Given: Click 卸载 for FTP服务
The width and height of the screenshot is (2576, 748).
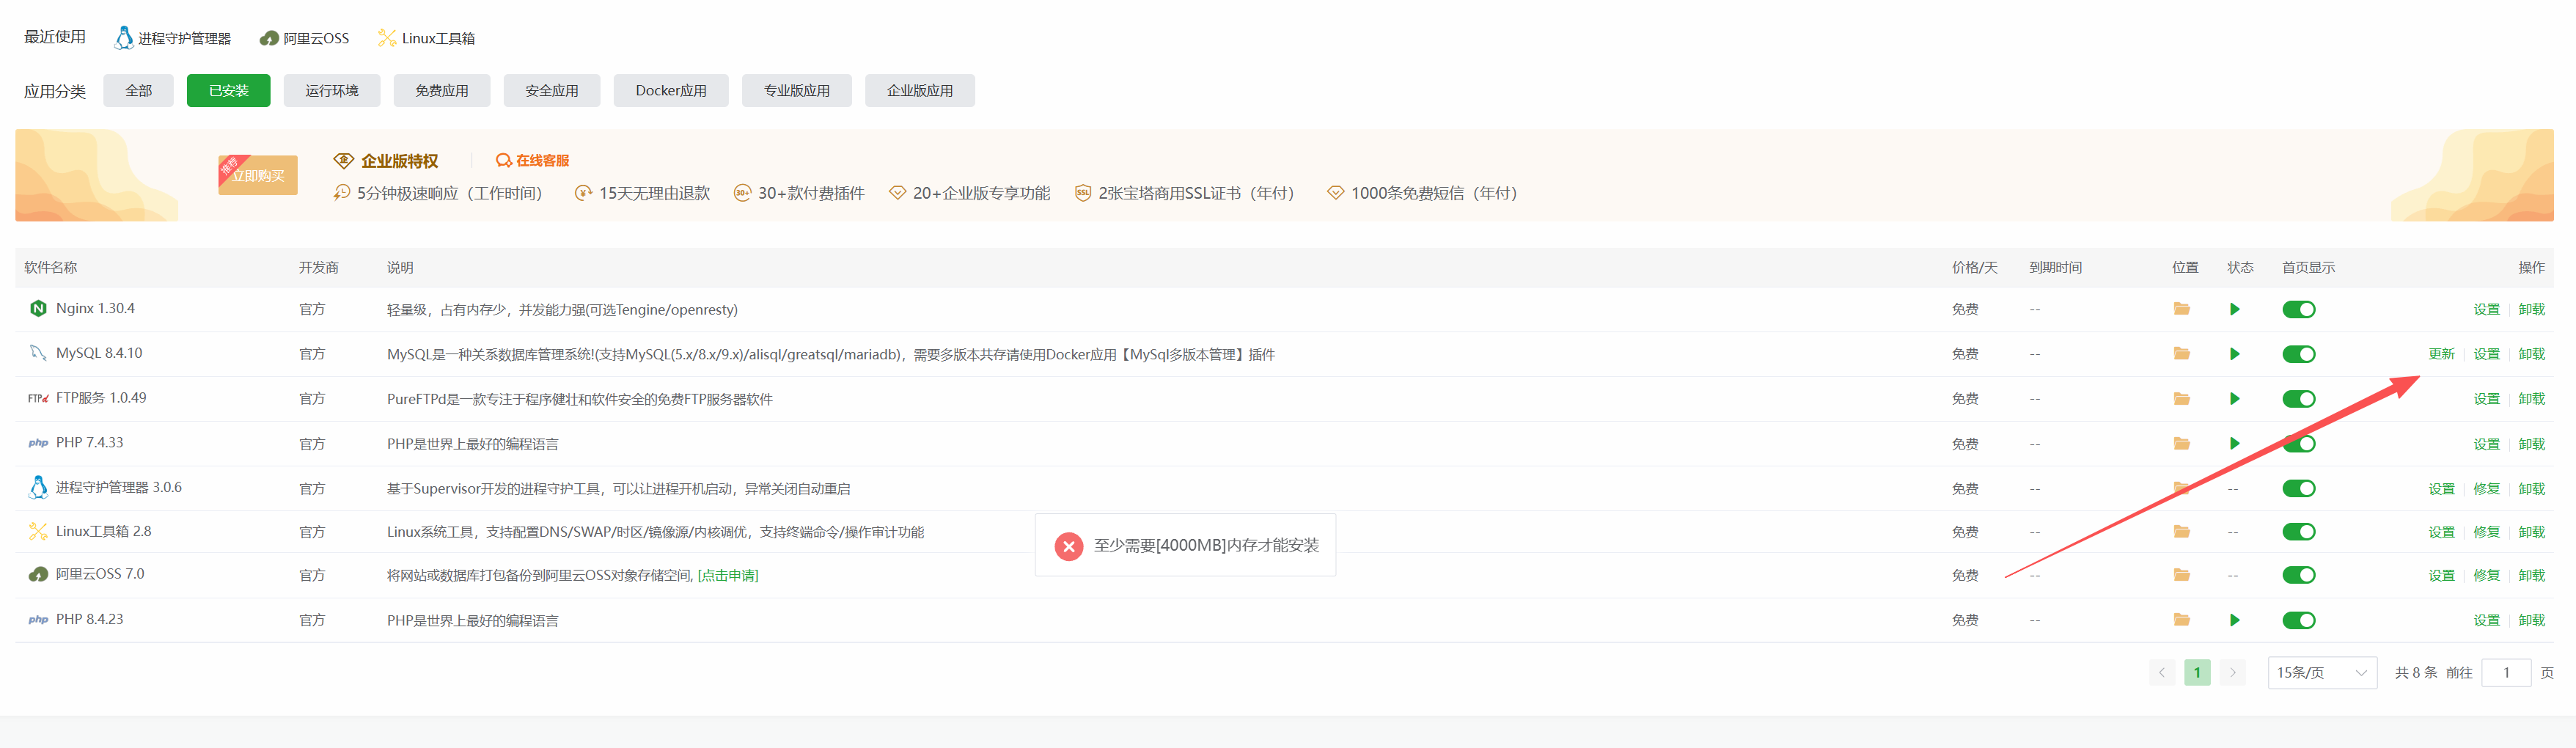Looking at the screenshot, I should click(2531, 399).
